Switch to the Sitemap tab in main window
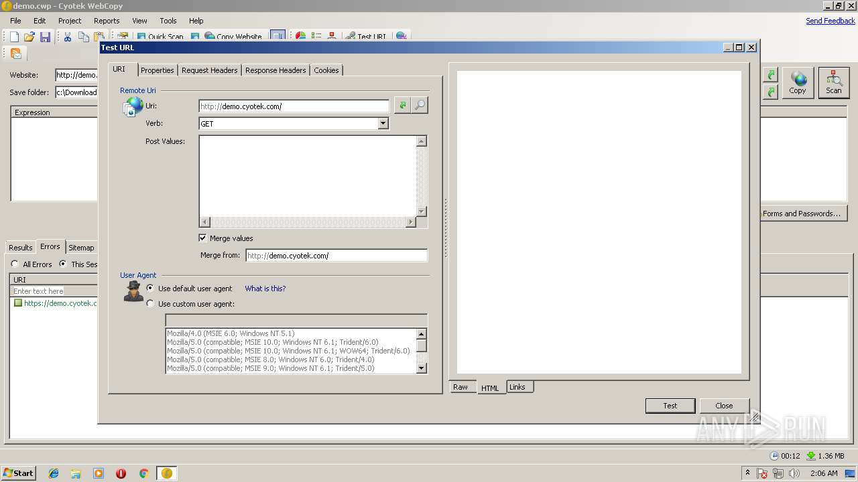 81,247
